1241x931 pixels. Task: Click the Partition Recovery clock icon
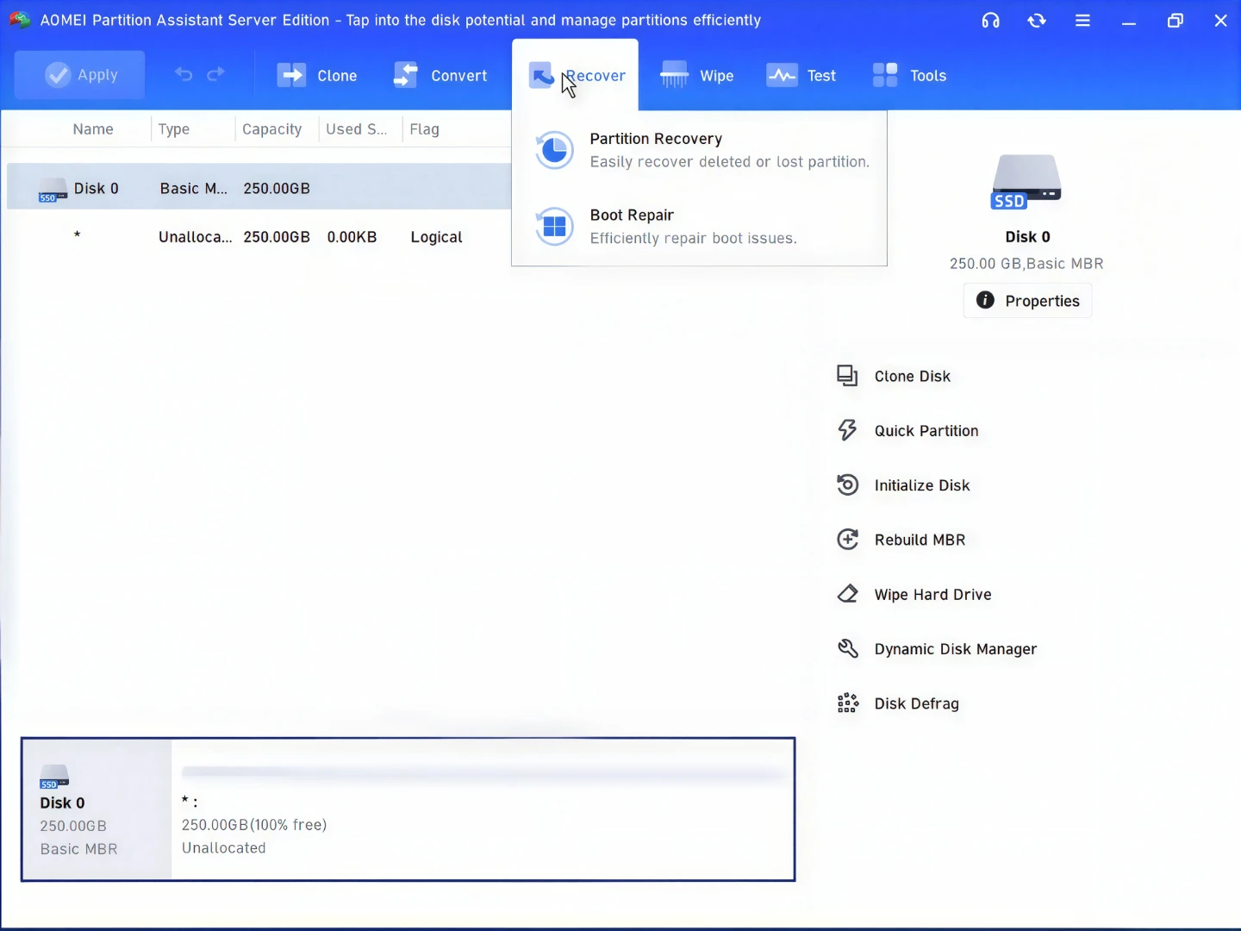(554, 151)
